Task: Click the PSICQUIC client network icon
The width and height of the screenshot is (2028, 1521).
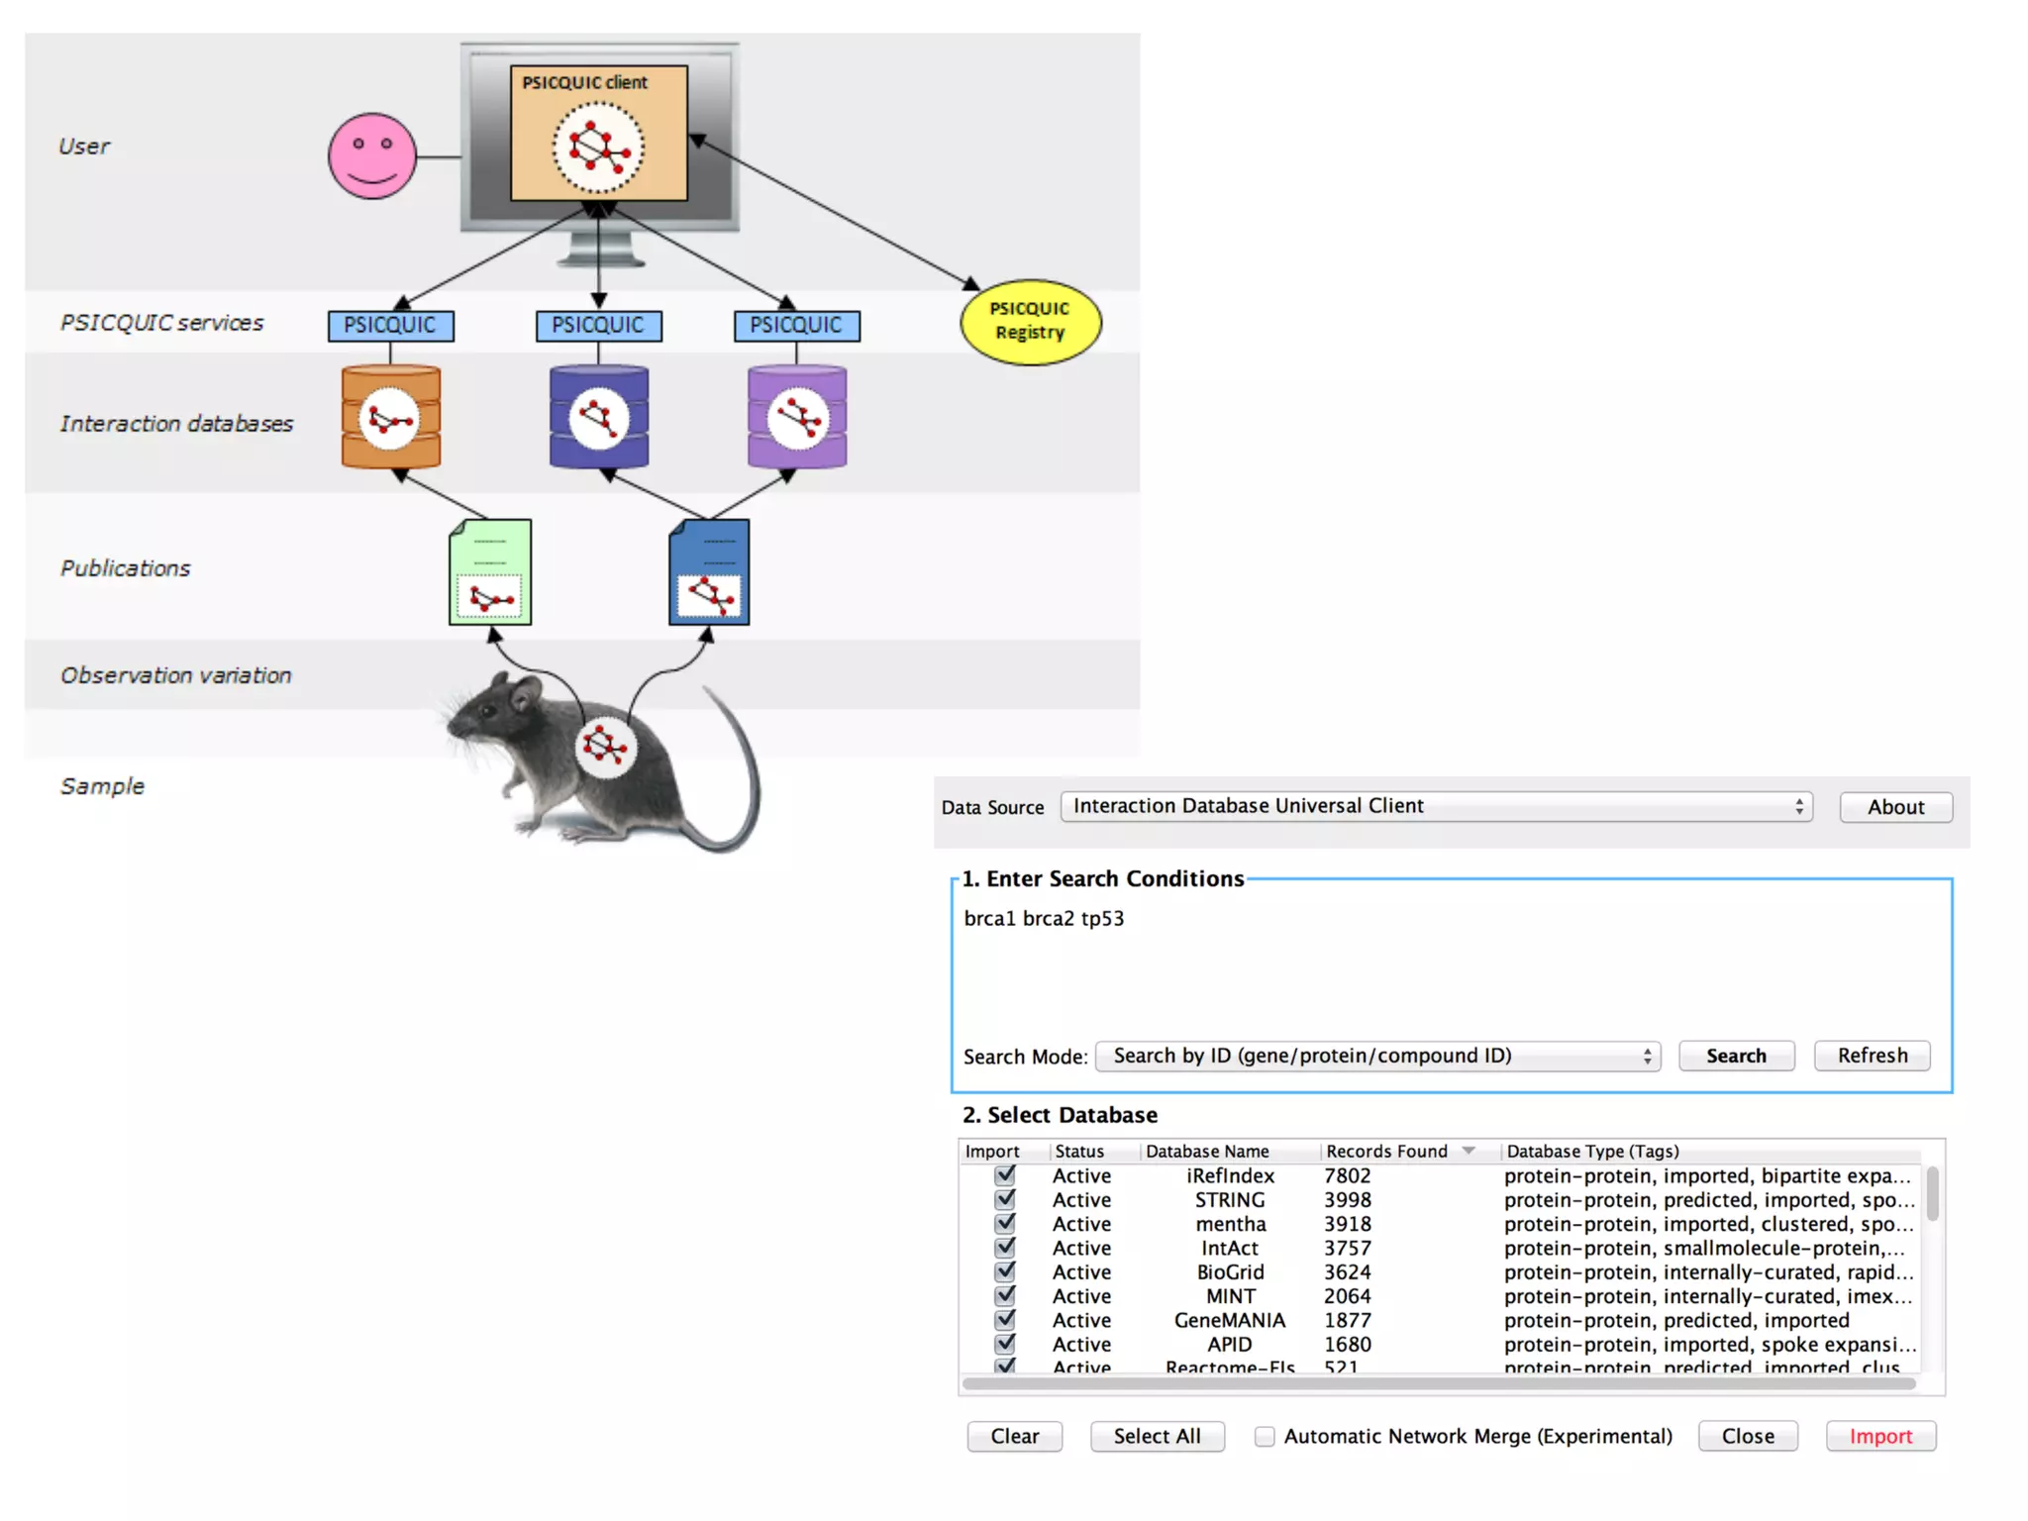Action: click(x=598, y=149)
